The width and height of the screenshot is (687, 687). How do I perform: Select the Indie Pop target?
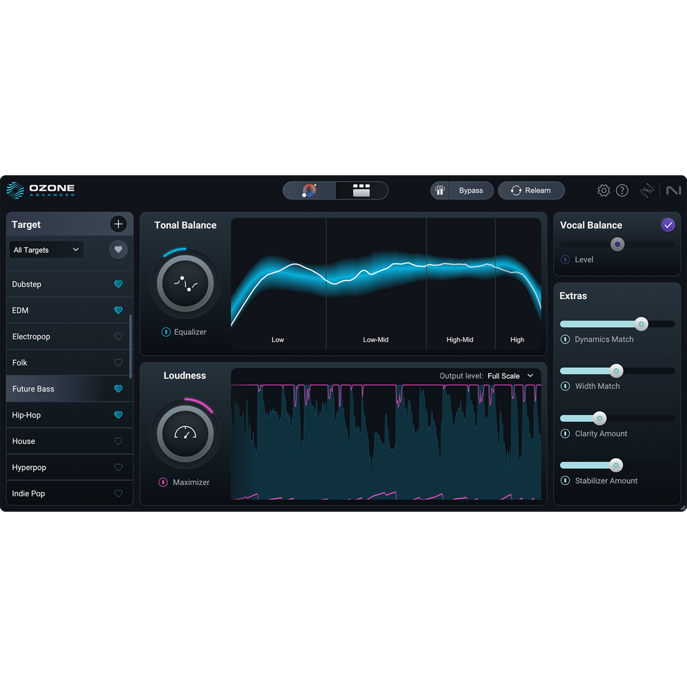pyautogui.click(x=69, y=493)
